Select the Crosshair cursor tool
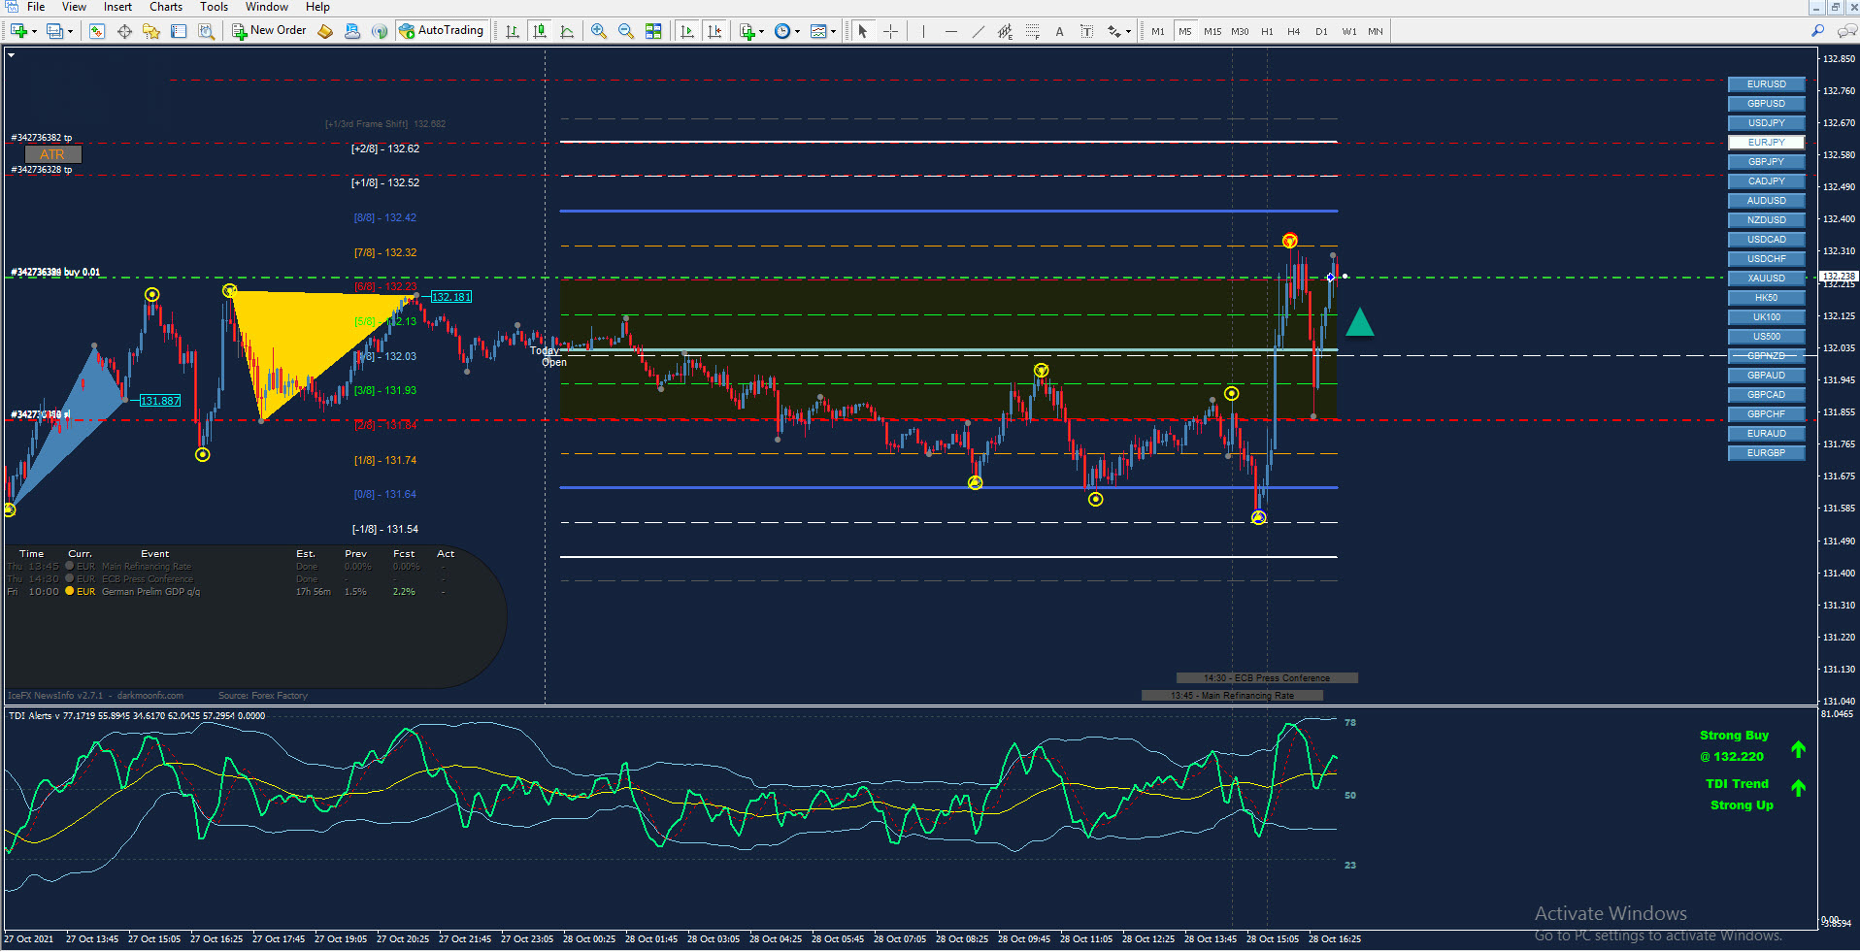 click(890, 31)
